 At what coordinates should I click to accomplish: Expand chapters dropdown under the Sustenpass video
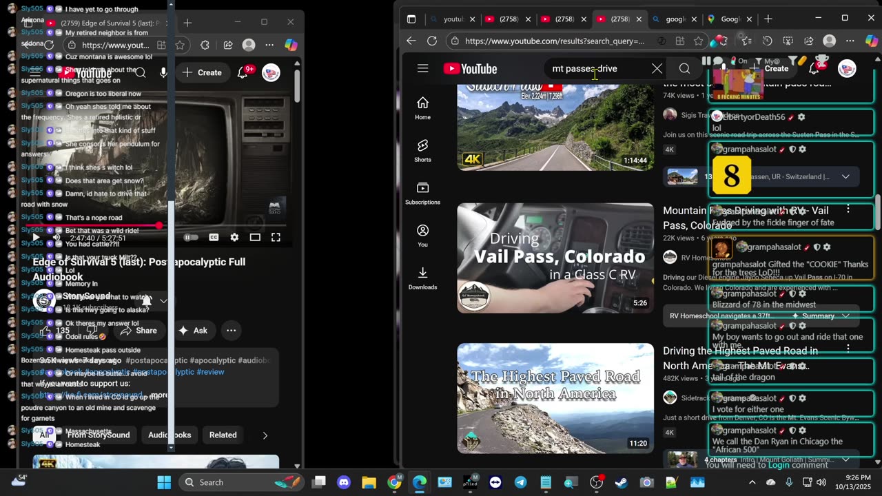[x=845, y=177]
